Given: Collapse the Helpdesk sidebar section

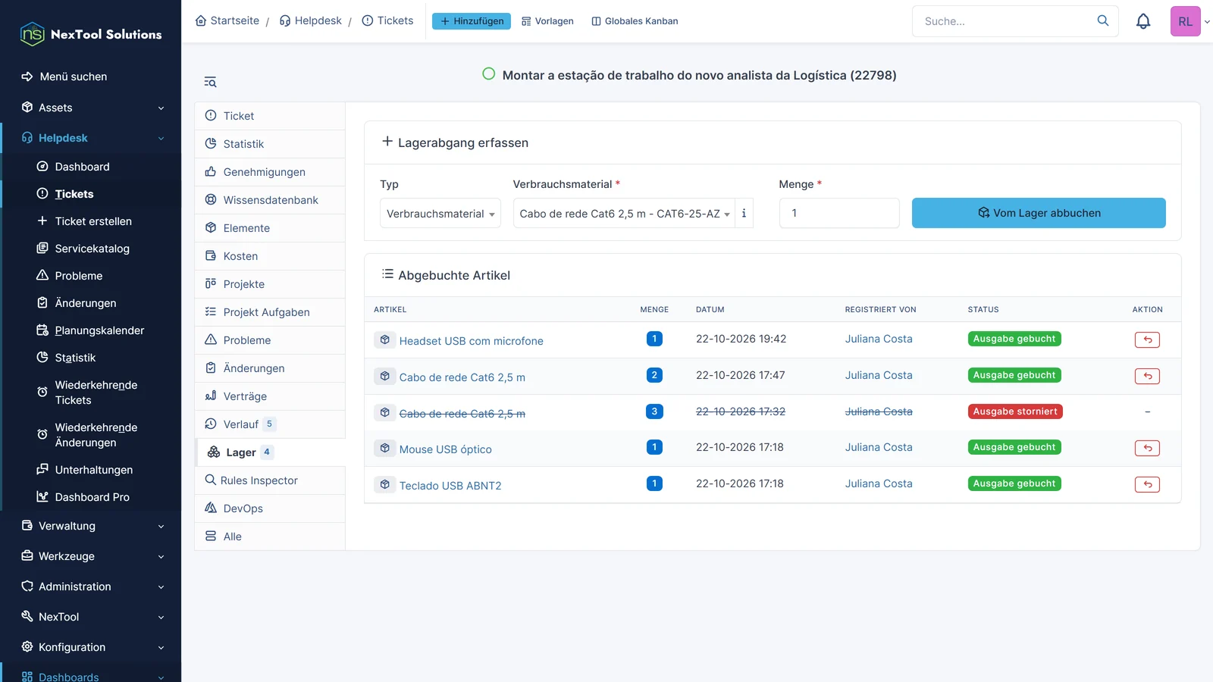Looking at the screenshot, I should [91, 138].
